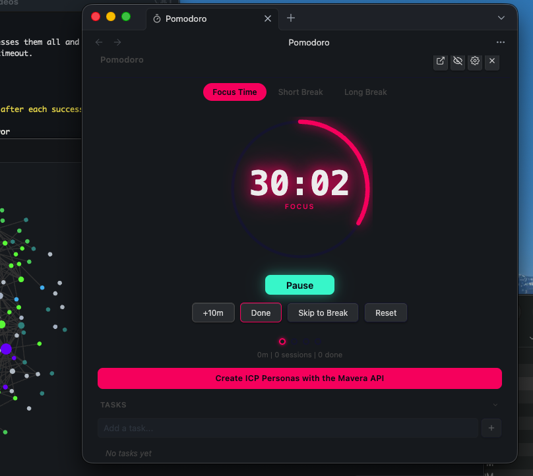
Task: Go back with the left arrow
Action: [99, 42]
